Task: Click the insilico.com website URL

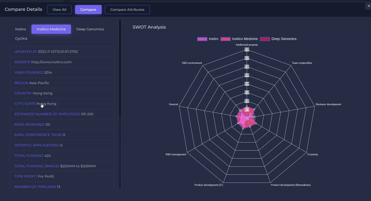Action: point(51,62)
